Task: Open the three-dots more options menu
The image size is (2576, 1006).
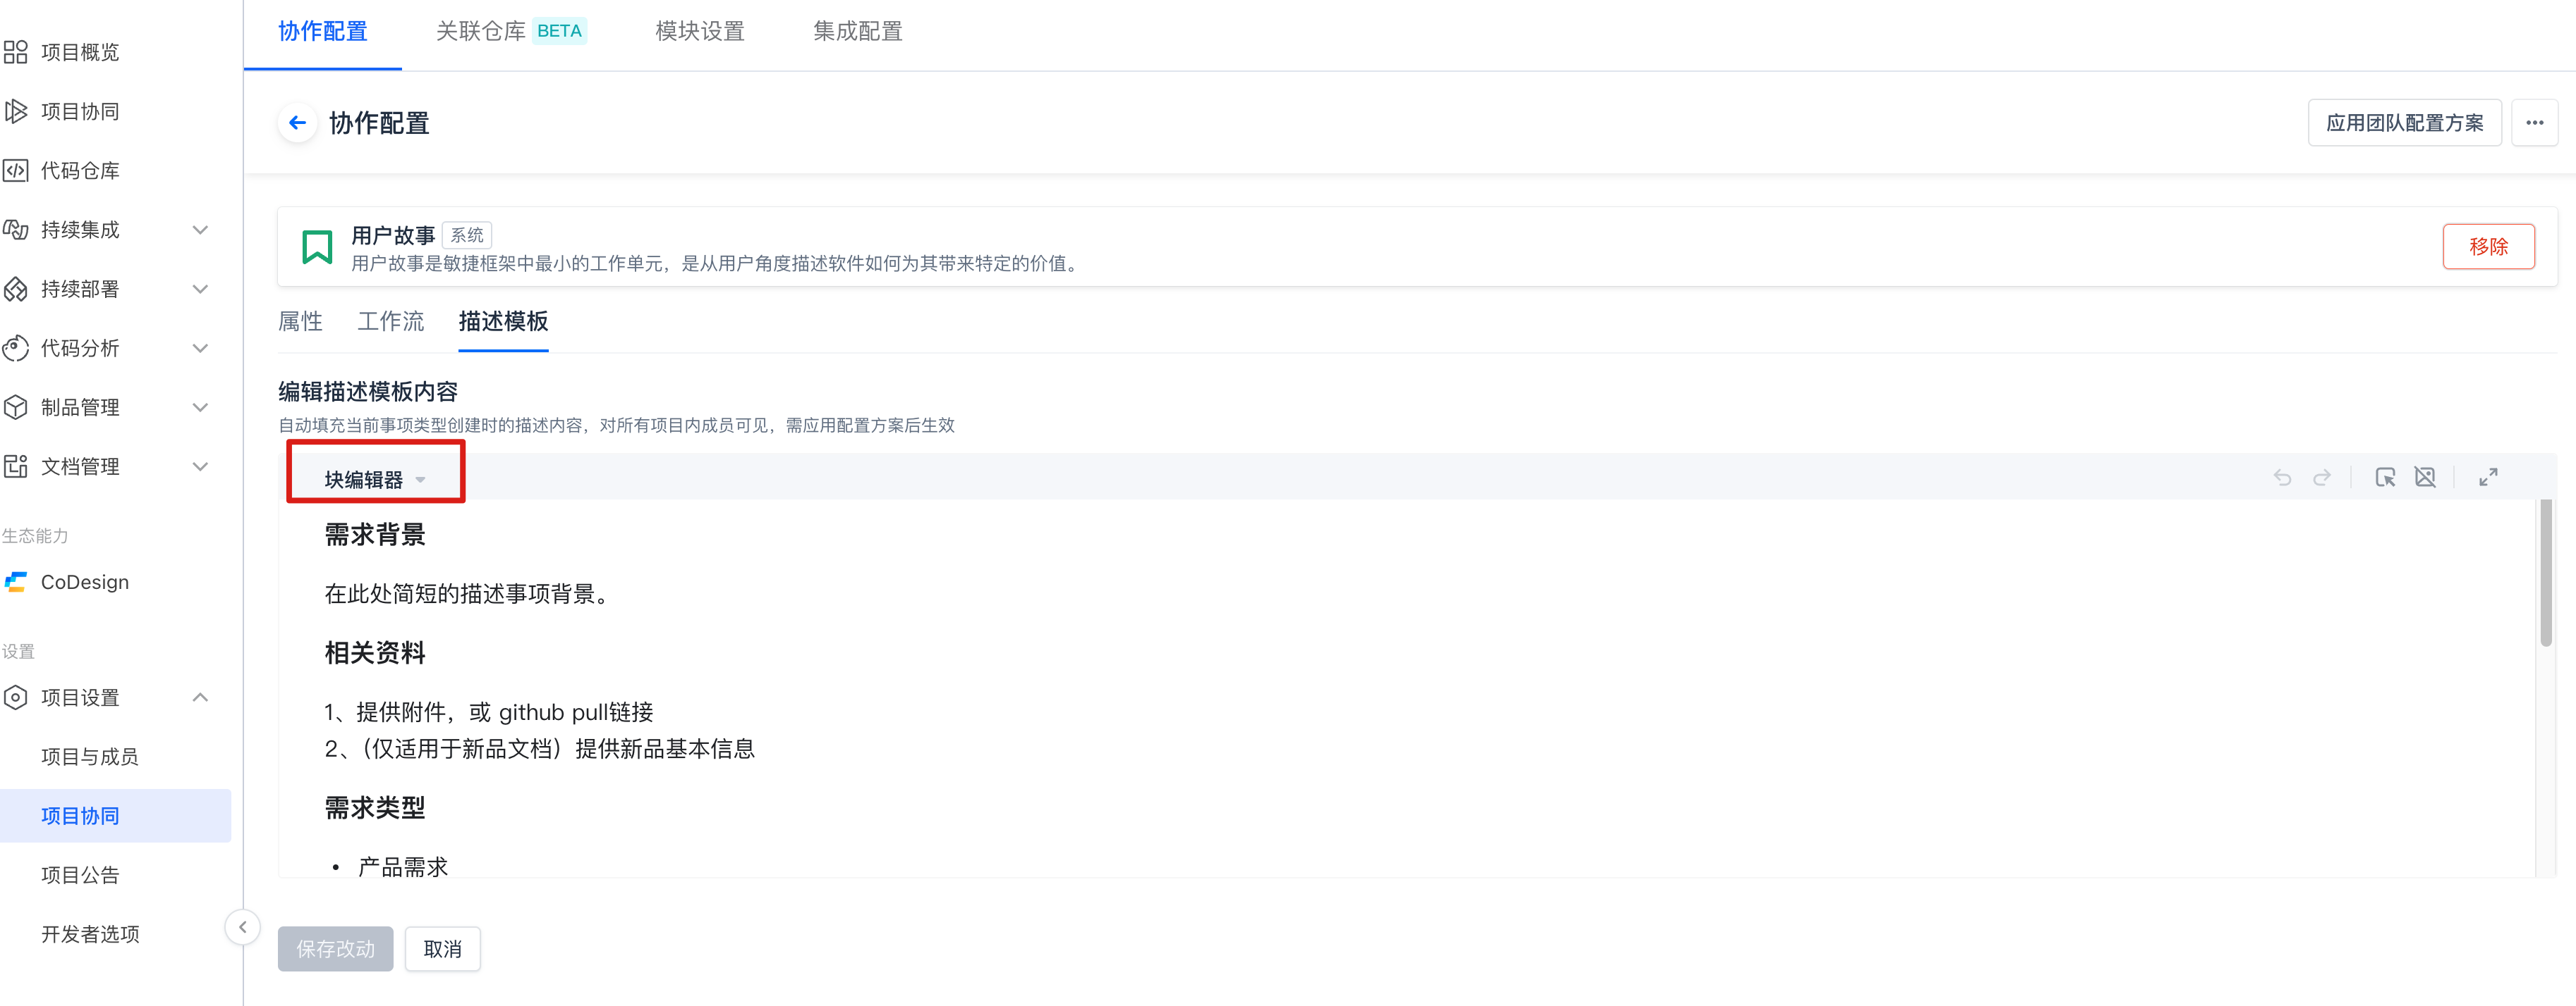Action: click(2534, 123)
